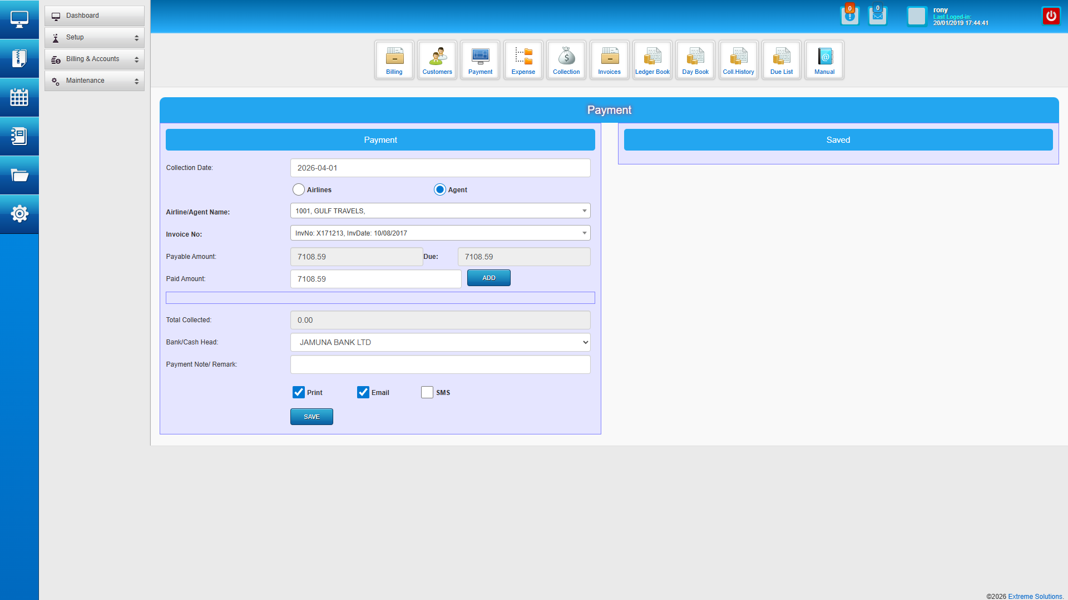Open the Bank/Cash Head dropdown
Viewport: 1068px width, 600px height.
point(440,342)
